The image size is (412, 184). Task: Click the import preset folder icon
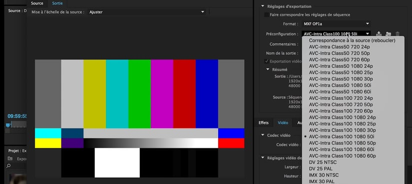click(x=388, y=33)
